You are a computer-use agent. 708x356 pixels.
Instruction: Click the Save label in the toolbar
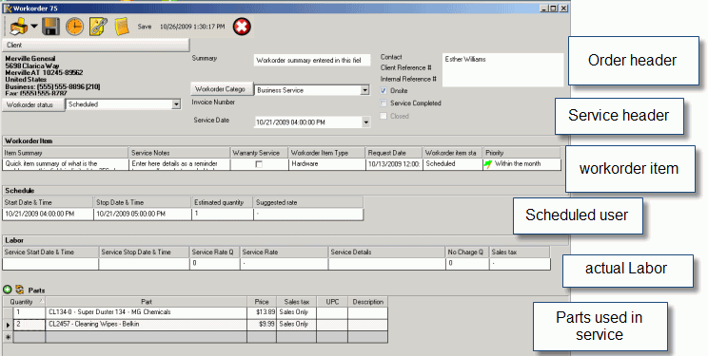coord(145,27)
